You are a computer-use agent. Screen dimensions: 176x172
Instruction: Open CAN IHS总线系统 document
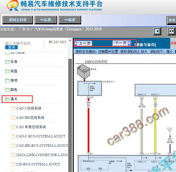(30, 118)
